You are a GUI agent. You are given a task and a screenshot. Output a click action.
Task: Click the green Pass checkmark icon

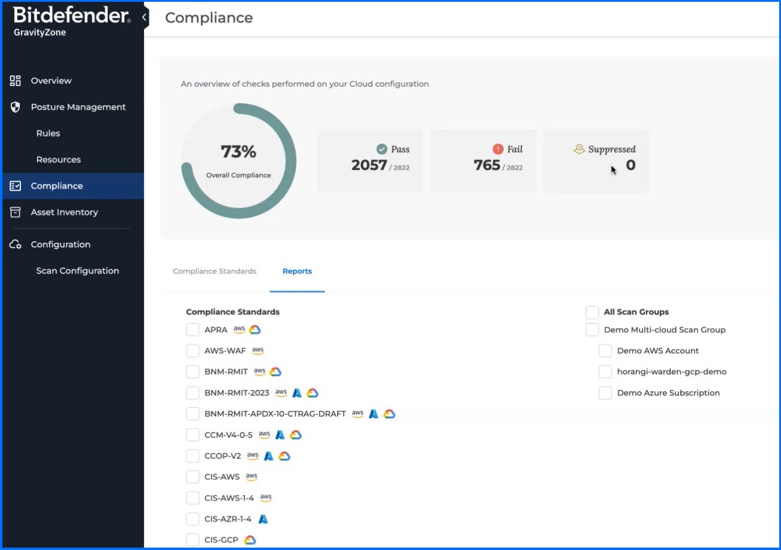click(x=382, y=149)
